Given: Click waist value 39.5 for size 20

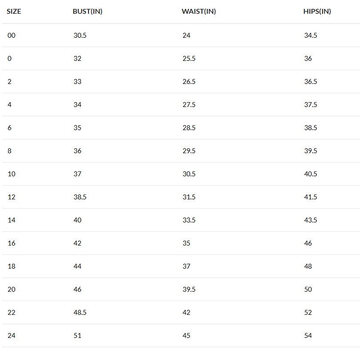Looking at the screenshot, I should 189,290.
